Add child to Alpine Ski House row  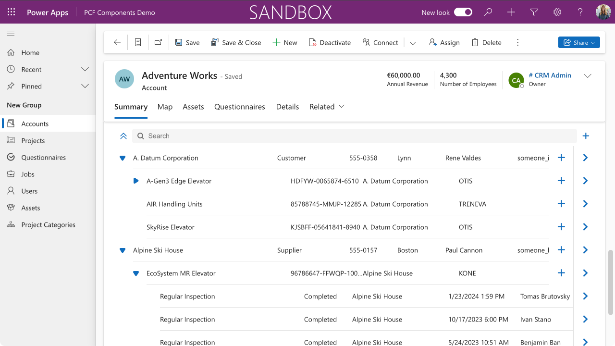561,250
